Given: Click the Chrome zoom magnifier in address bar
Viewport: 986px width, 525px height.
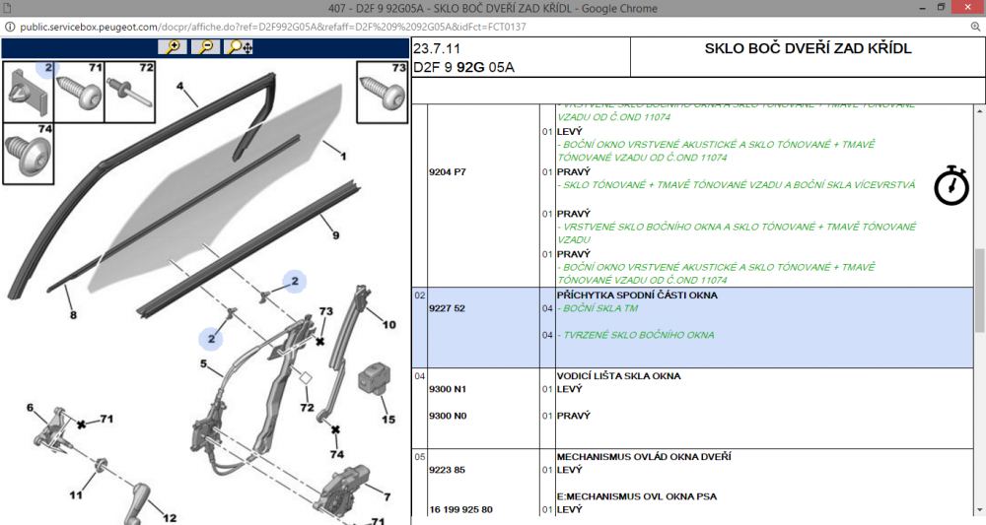Looking at the screenshot, I should pos(975,27).
